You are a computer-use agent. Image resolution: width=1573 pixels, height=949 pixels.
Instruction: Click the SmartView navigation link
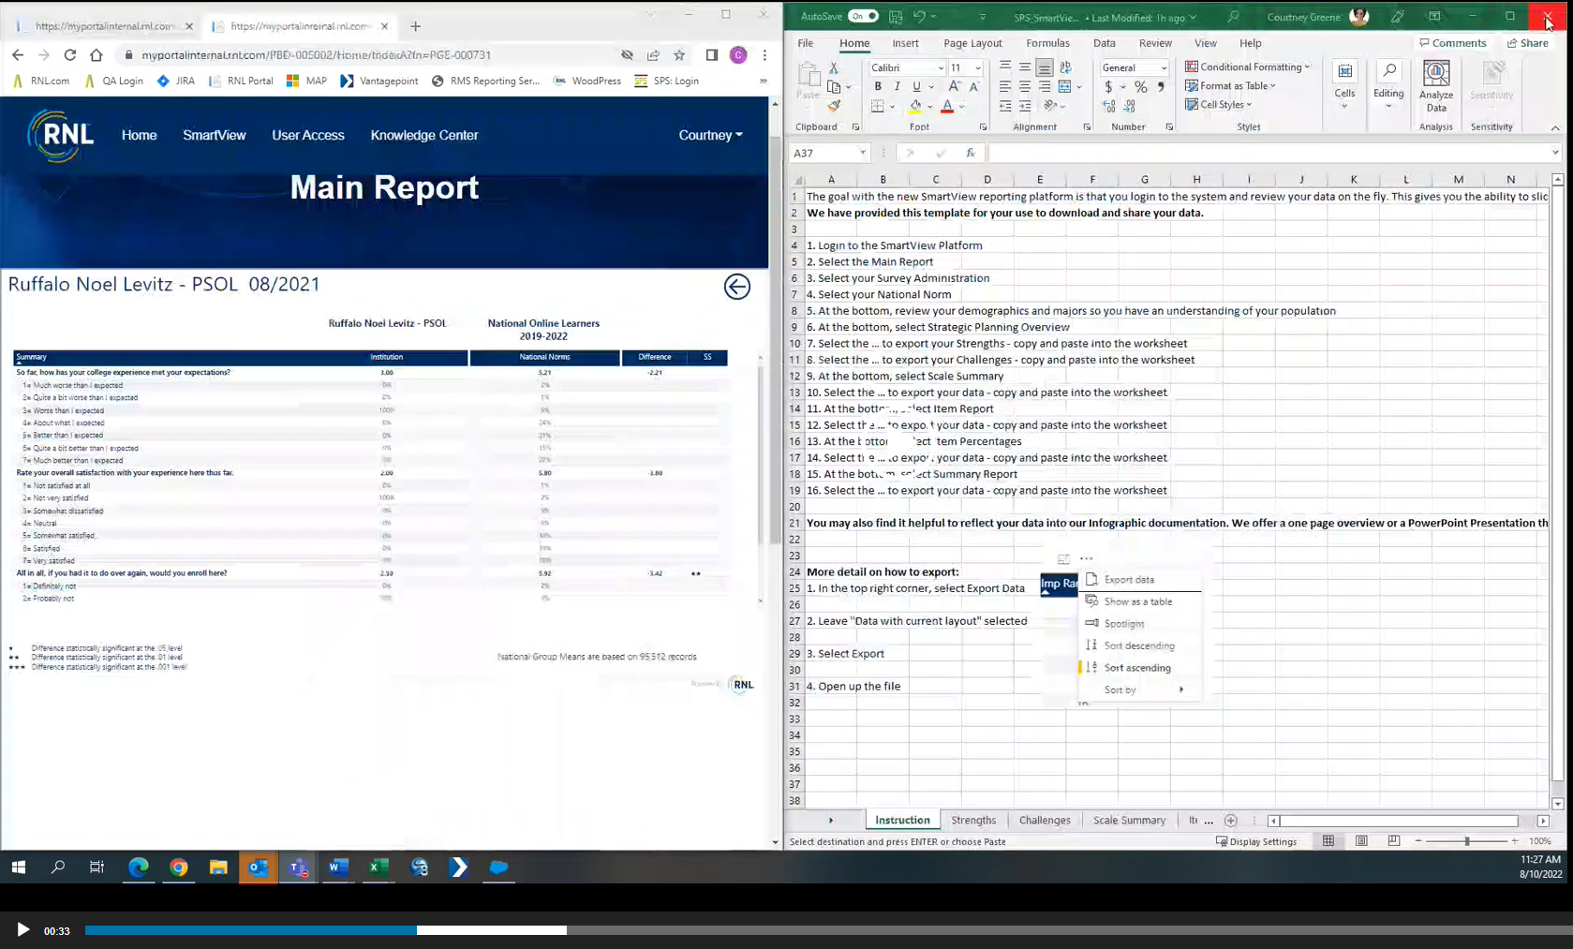(215, 135)
